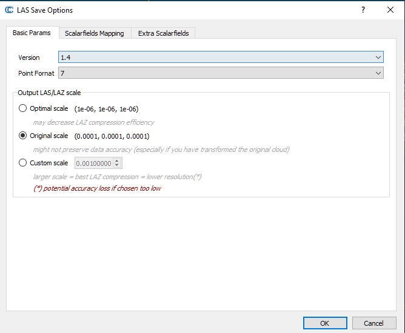The image size is (405, 333).
Task: Enable the Custom scale radio option
Action: (x=23, y=163)
